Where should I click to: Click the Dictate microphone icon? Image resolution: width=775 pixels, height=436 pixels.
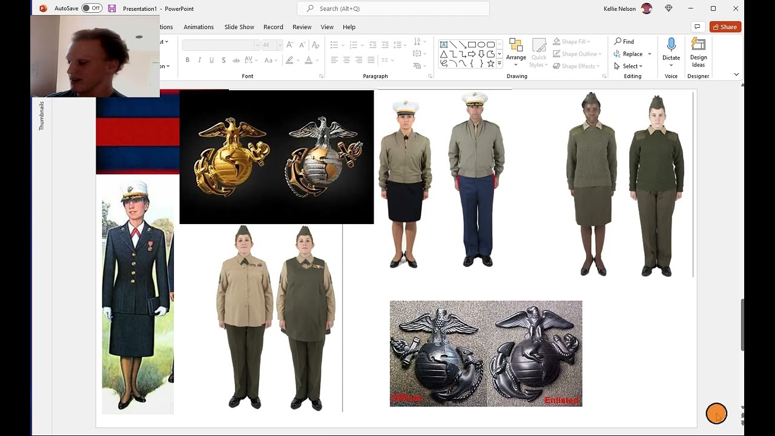pos(671,45)
